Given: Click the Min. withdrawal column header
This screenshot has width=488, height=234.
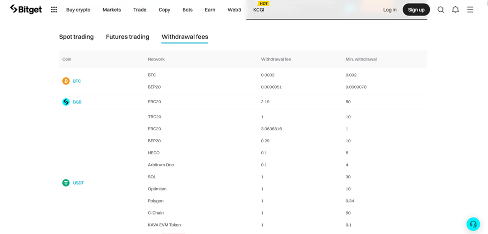Looking at the screenshot, I should coord(361,59).
